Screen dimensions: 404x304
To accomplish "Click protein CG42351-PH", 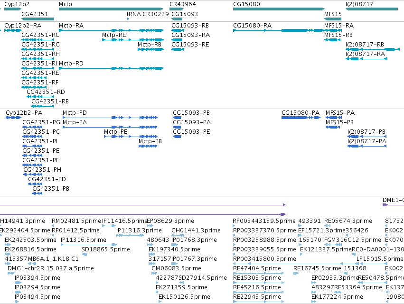I will [42, 170].
